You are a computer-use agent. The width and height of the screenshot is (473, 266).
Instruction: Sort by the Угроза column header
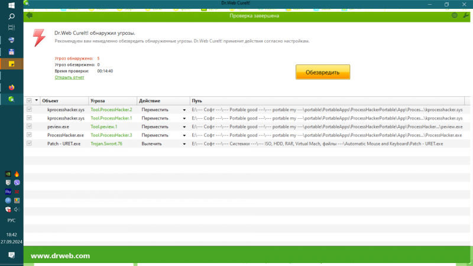[x=112, y=100]
